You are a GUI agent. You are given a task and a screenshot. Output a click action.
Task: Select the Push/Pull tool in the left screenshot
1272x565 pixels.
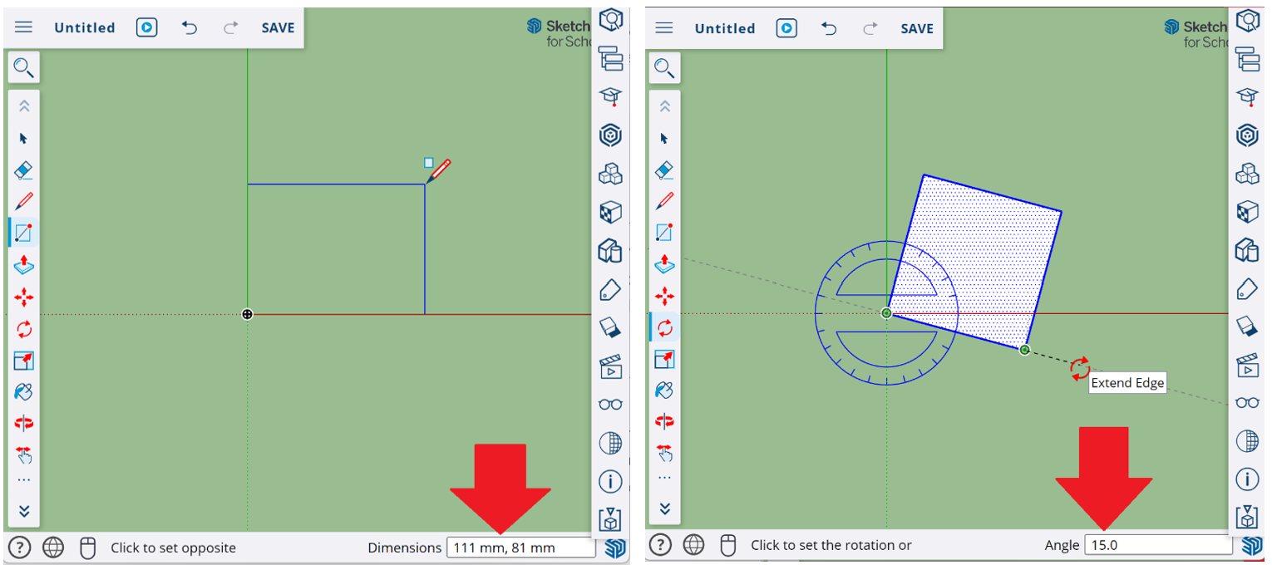24,265
